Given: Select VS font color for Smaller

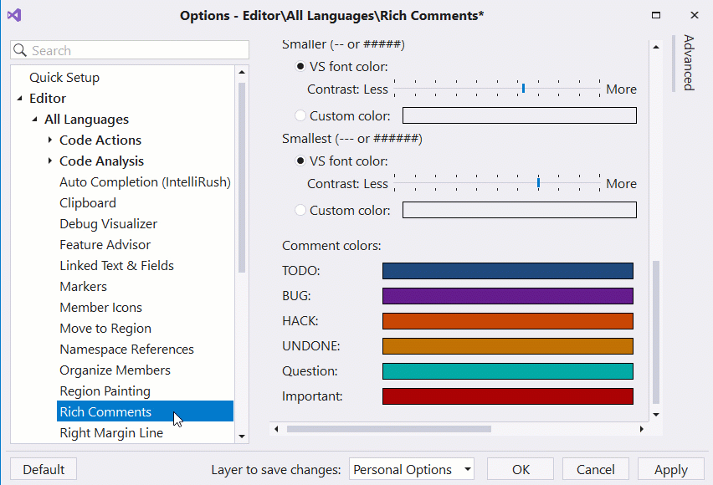Looking at the screenshot, I should click(300, 67).
